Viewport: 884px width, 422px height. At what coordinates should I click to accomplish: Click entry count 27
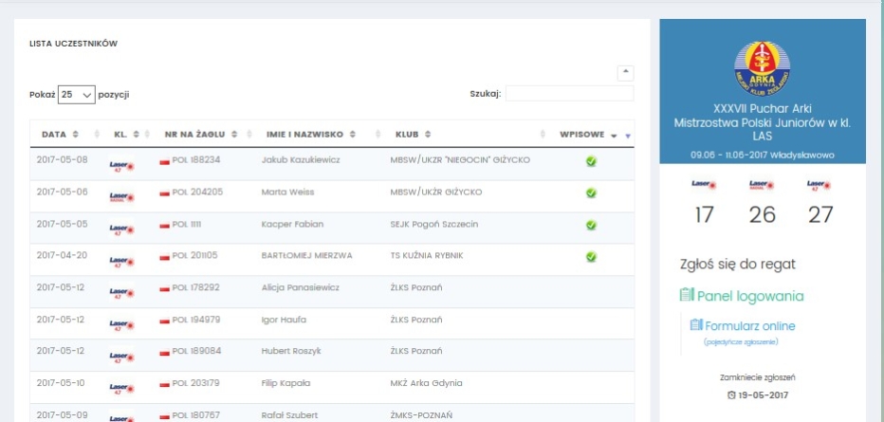click(x=820, y=214)
